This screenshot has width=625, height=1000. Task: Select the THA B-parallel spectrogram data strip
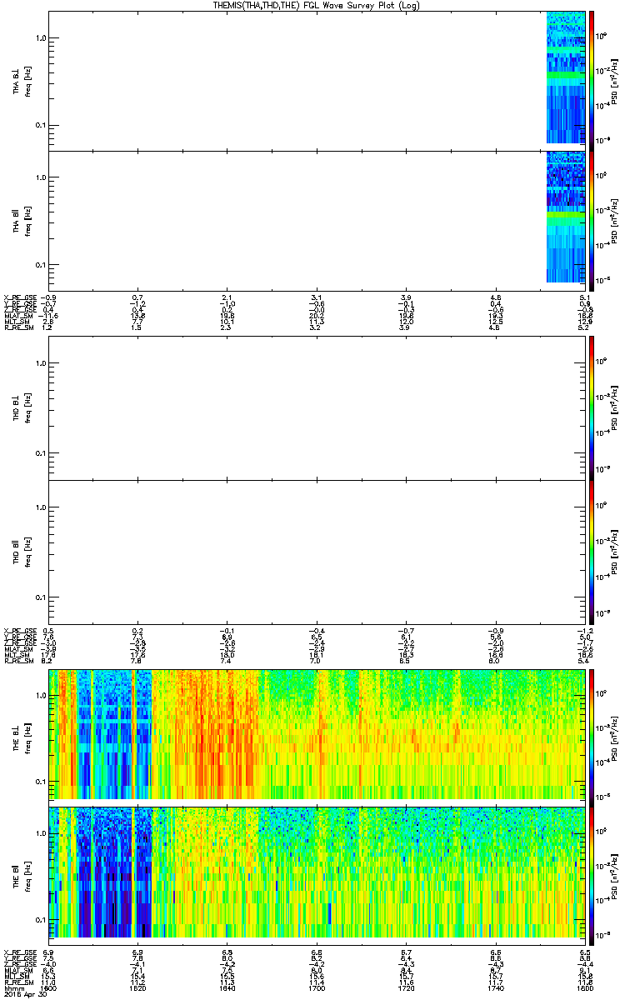pyautogui.click(x=566, y=217)
